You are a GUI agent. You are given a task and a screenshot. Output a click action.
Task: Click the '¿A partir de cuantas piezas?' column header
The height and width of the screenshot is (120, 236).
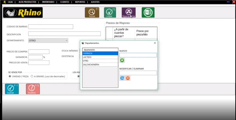click(x=124, y=33)
